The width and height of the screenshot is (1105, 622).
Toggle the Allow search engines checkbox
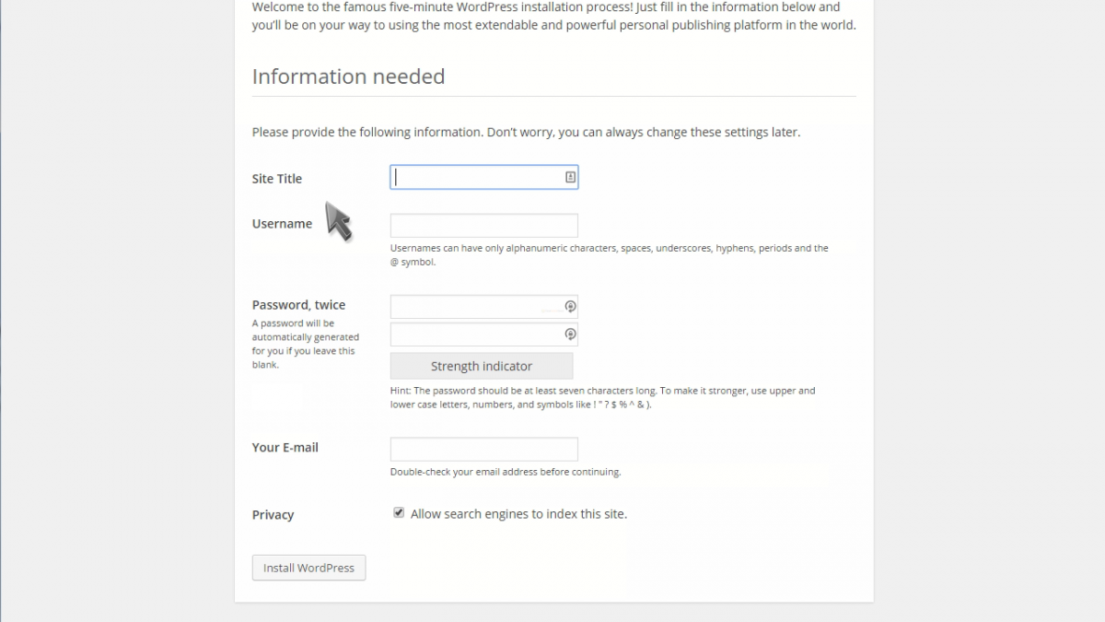[399, 513]
